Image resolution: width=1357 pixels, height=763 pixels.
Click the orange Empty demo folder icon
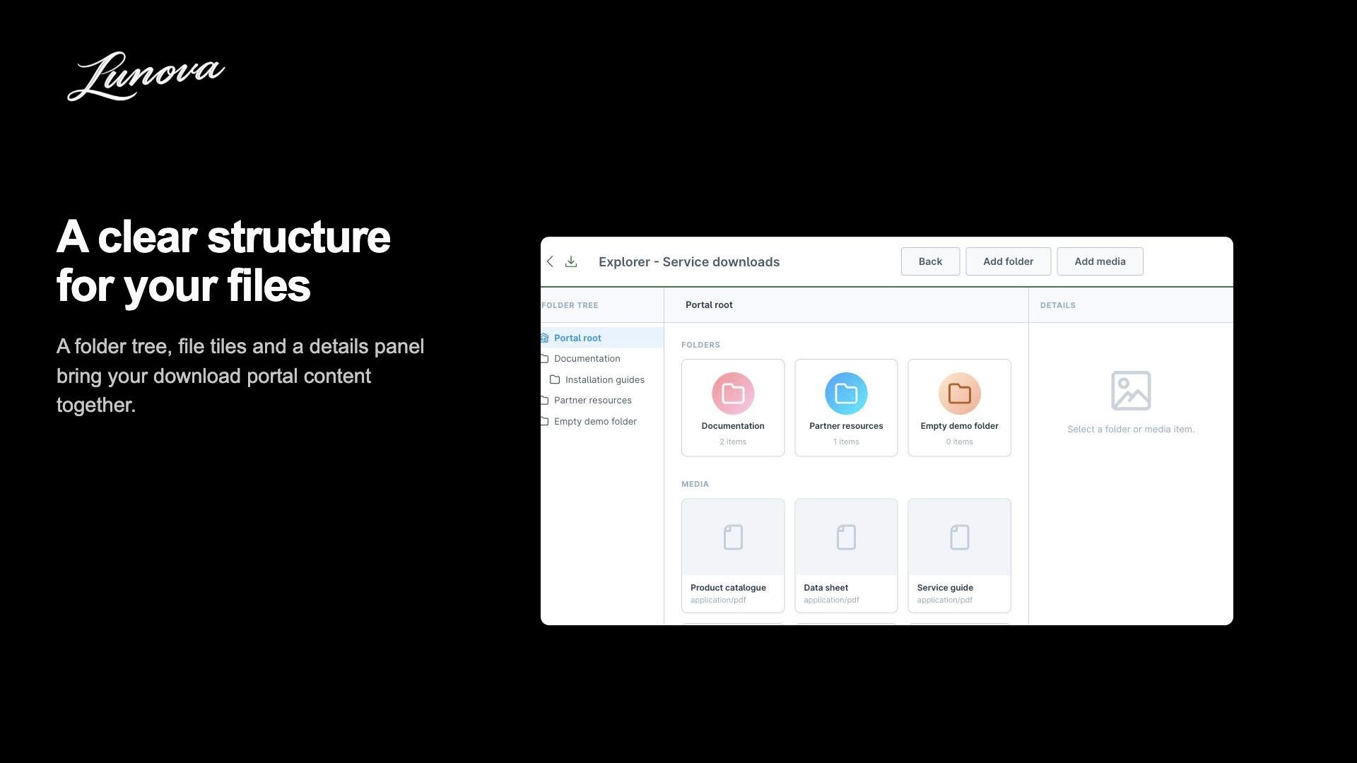(x=959, y=394)
